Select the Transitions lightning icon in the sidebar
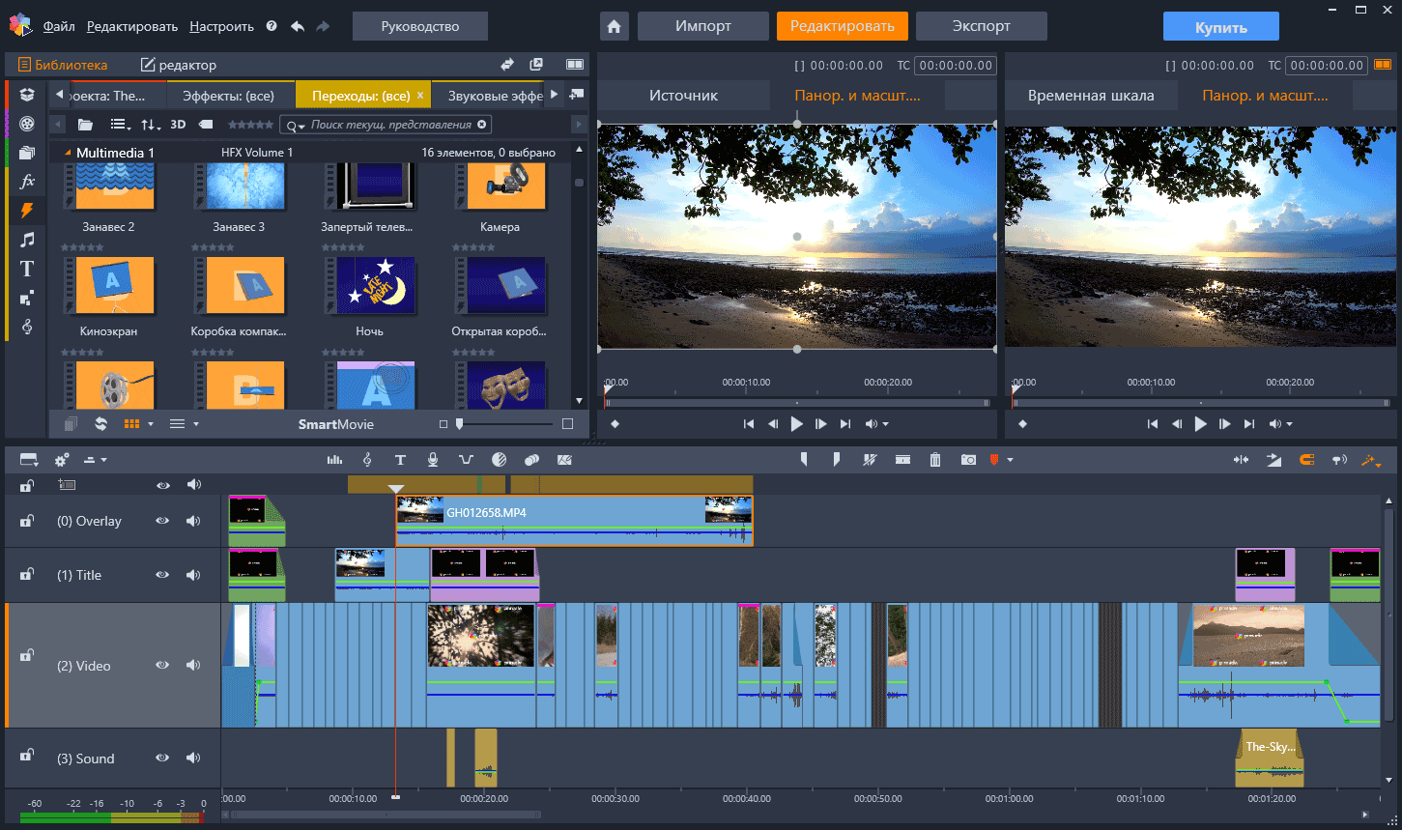The width and height of the screenshot is (1402, 830). pyautogui.click(x=26, y=210)
